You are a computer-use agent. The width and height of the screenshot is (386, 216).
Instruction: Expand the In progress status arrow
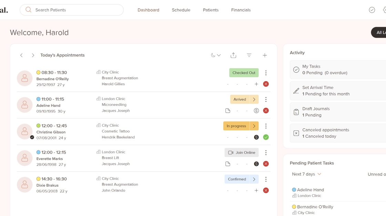(254, 126)
